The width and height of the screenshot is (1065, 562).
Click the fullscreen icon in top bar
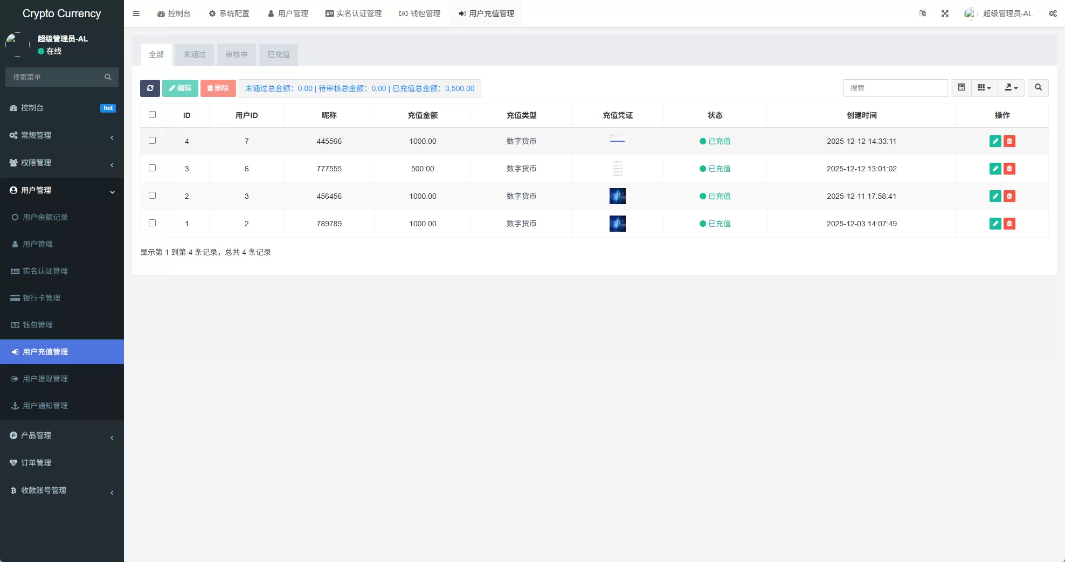(945, 13)
